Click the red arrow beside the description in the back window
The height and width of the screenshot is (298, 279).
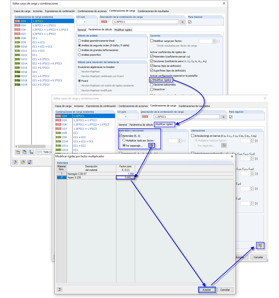coord(182,22)
